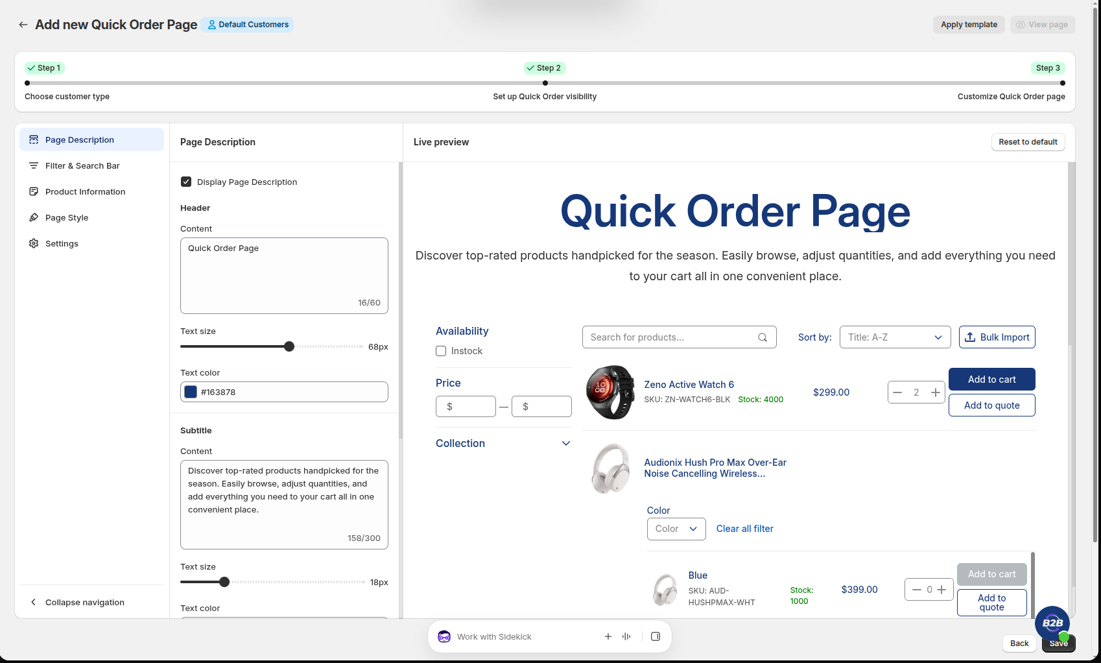Toggle Display Page Description checkbox
Image resolution: width=1101 pixels, height=663 pixels.
click(x=186, y=182)
